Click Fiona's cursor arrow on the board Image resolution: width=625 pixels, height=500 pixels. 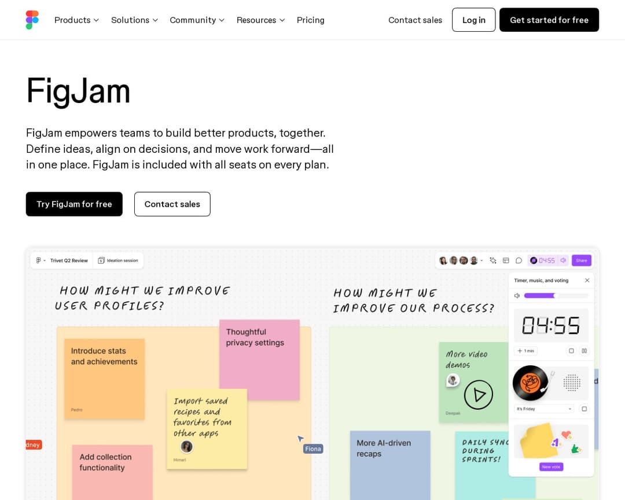[x=300, y=439]
